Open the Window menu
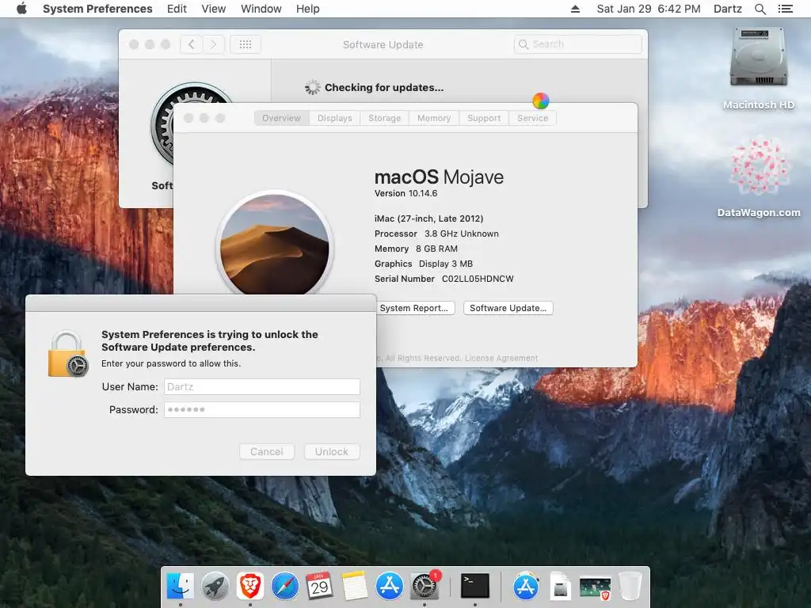The image size is (811, 608). coord(261,9)
